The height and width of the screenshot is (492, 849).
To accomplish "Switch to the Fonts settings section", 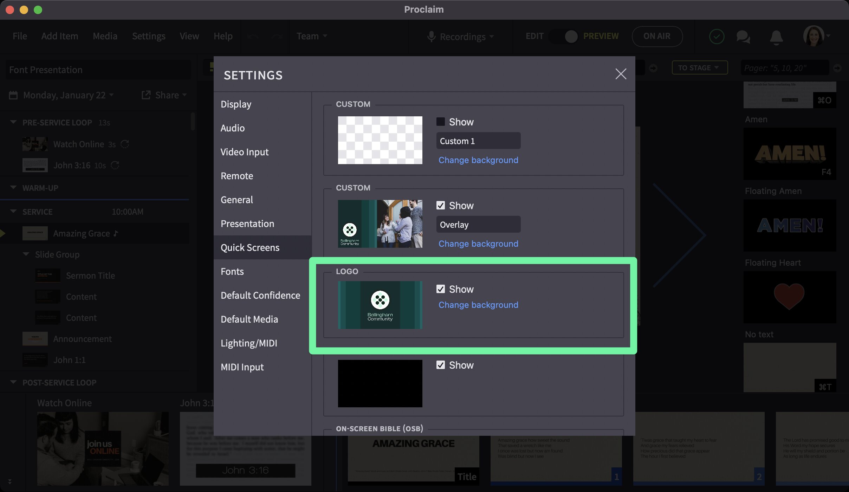I will [x=232, y=271].
